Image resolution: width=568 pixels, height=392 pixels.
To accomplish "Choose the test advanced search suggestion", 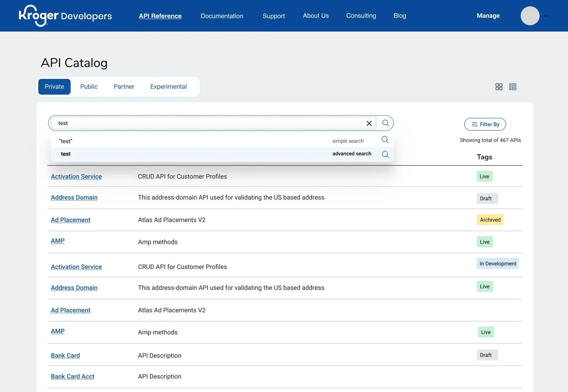I will (222, 154).
